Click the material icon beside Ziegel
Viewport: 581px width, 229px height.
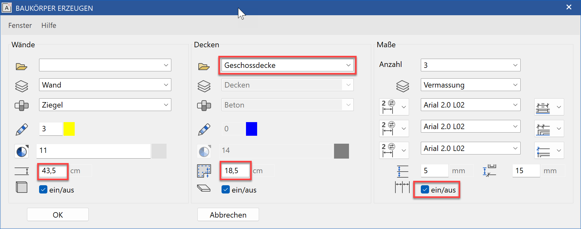pos(21,106)
